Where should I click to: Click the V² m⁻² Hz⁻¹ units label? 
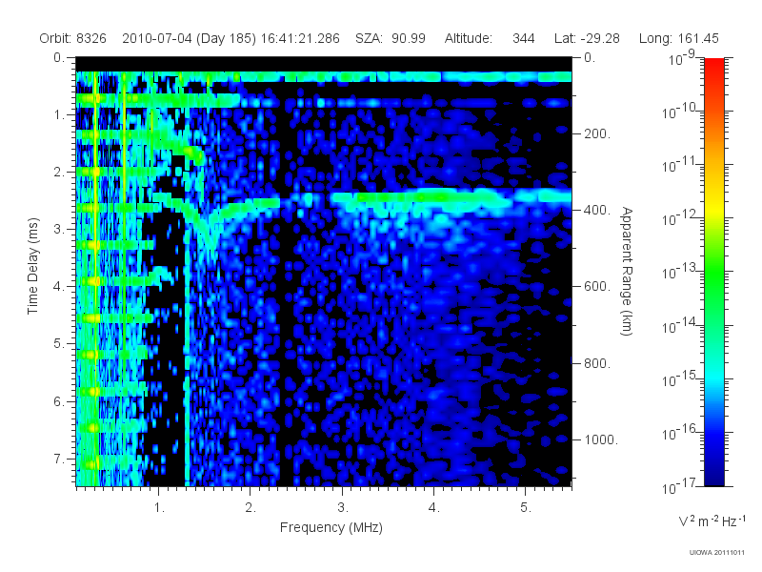(712, 521)
